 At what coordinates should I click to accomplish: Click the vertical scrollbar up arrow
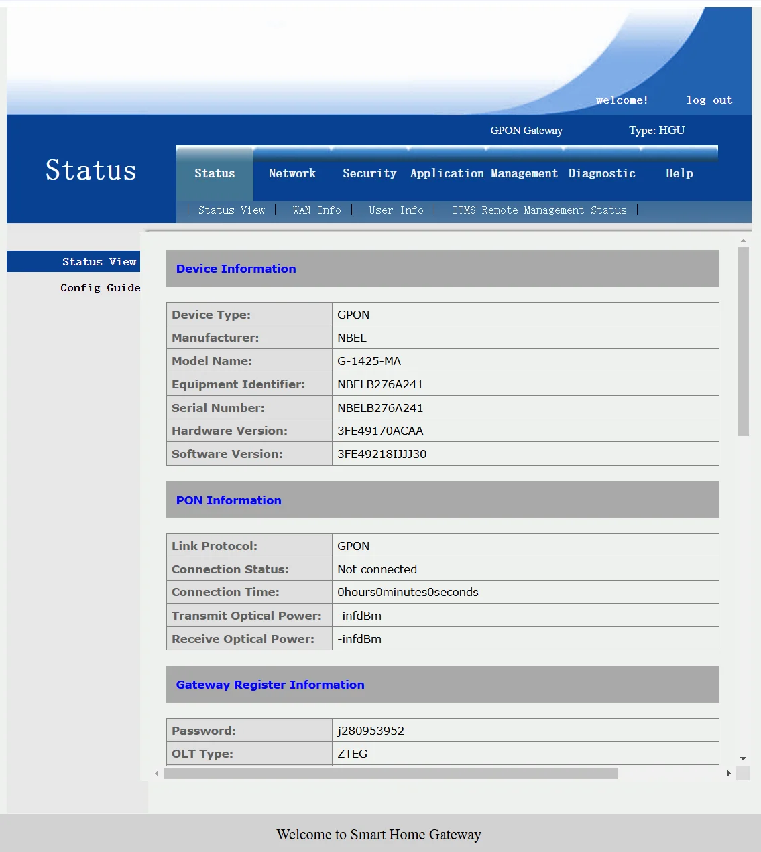[x=743, y=240]
